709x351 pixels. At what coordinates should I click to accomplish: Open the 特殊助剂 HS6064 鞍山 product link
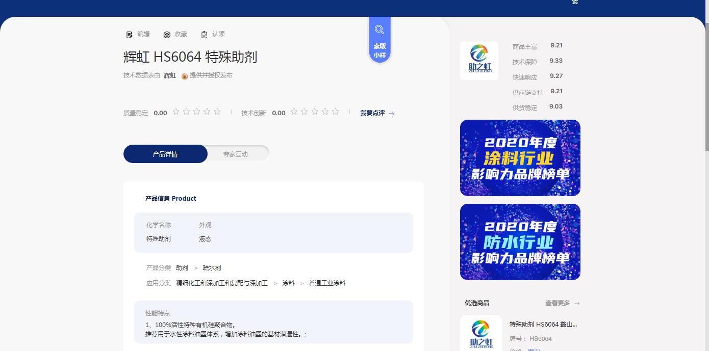pos(543,325)
